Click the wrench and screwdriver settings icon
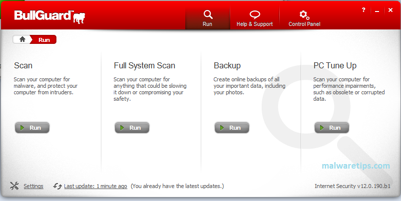 (14, 186)
